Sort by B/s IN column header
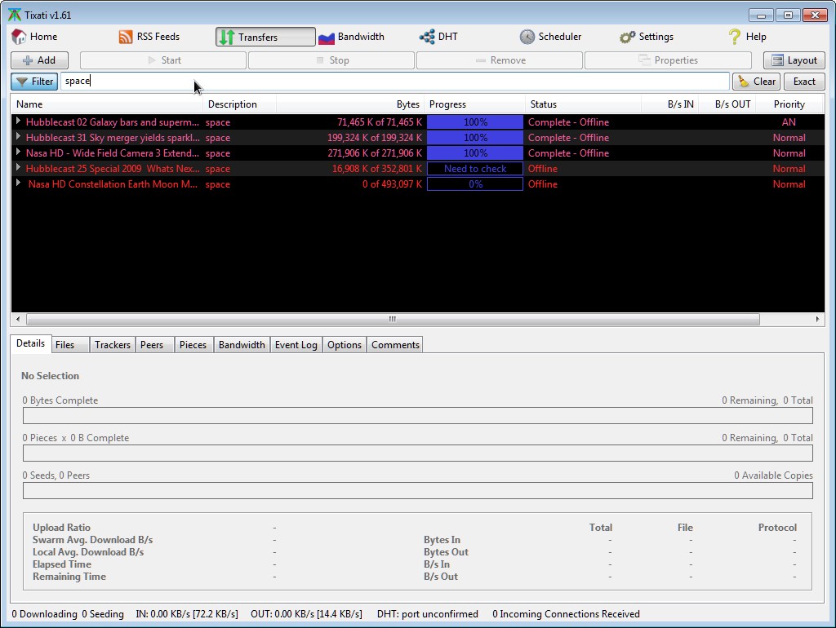This screenshot has width=836, height=628. [669, 104]
